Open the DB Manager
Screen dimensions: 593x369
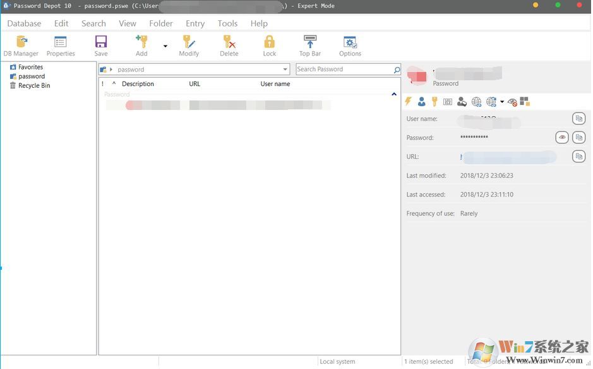[20, 44]
